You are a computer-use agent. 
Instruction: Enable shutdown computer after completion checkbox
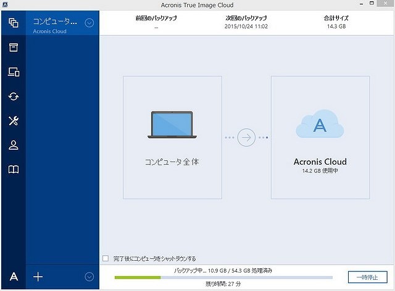point(106,258)
